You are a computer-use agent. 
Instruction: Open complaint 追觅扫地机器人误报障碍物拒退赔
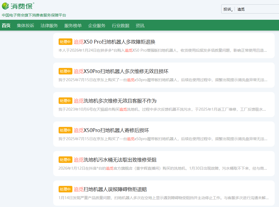tap(110, 189)
